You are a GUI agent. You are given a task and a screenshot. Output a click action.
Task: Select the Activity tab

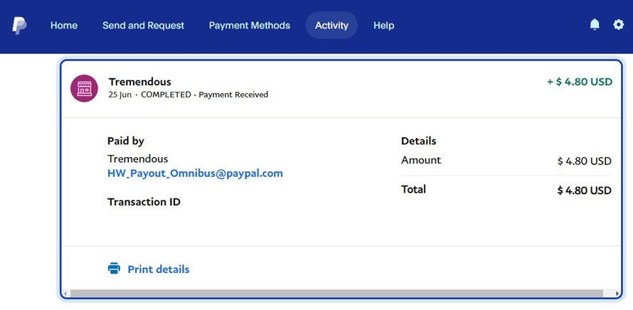tap(331, 26)
